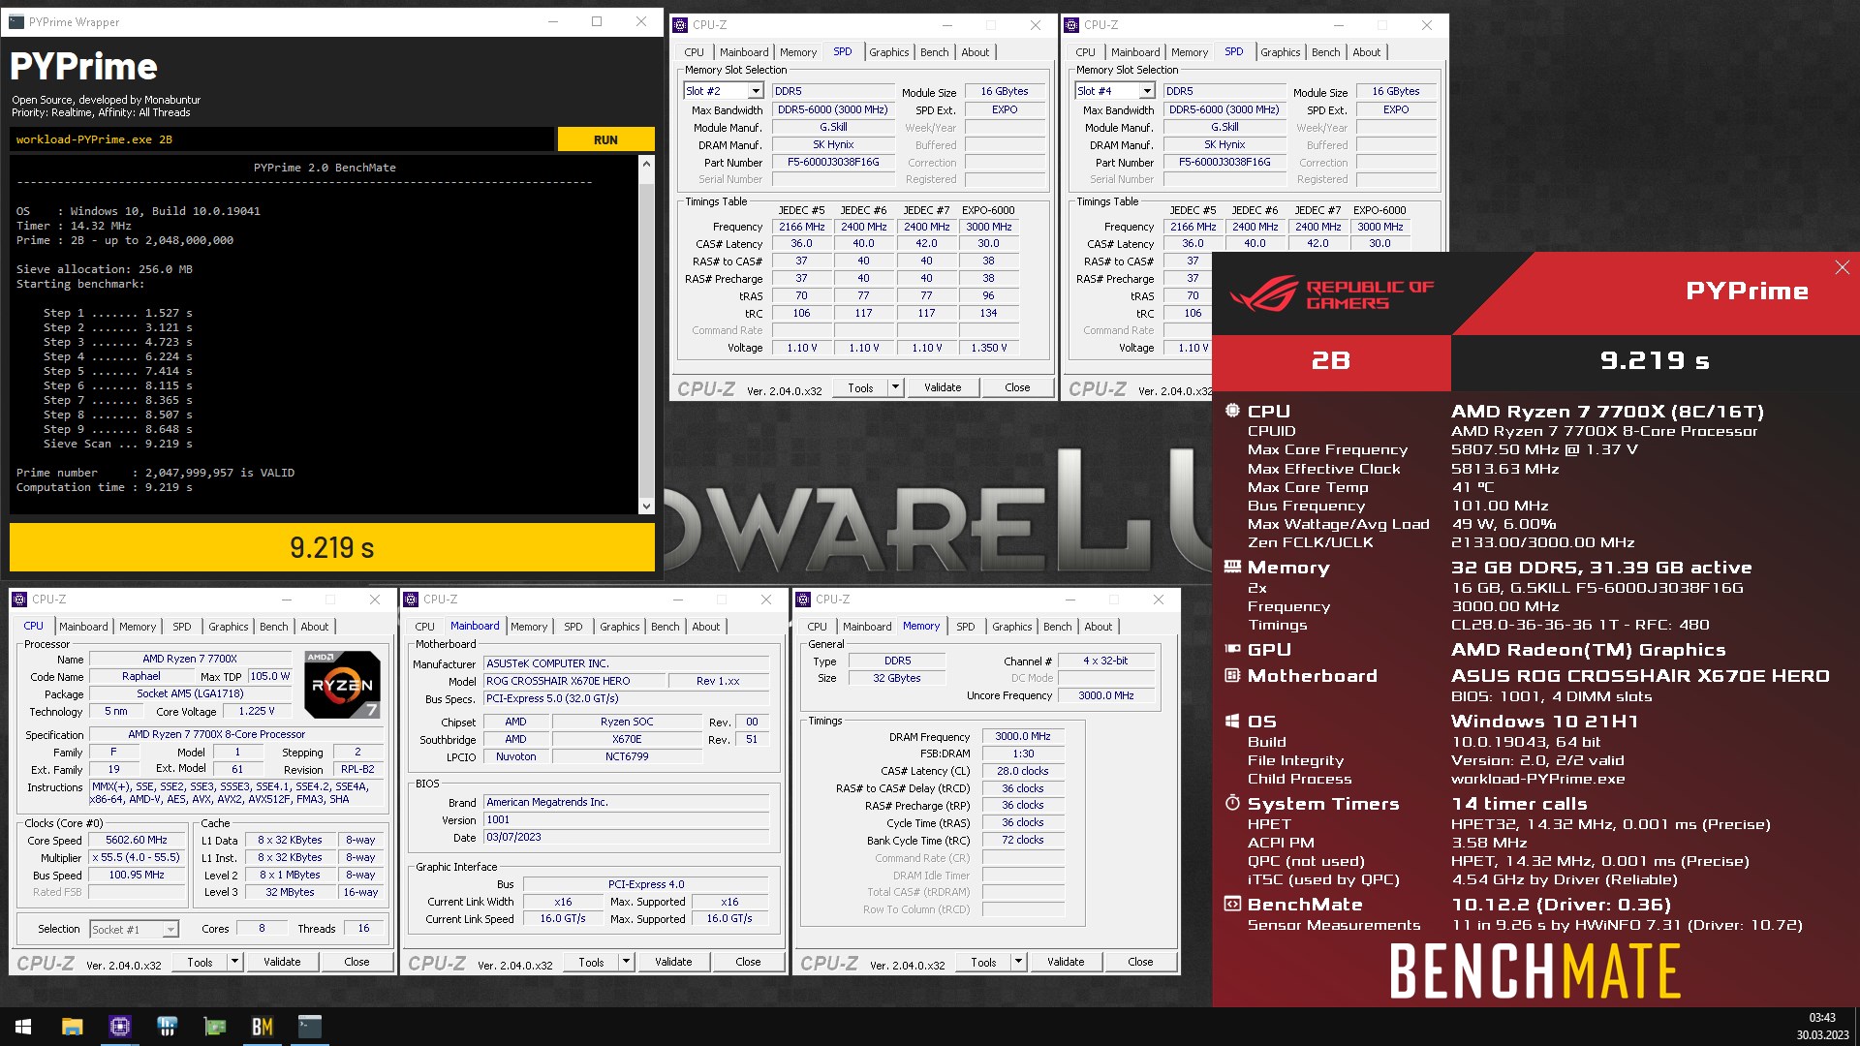Click the workload-PYPrime.exe 2B command field
This screenshot has height=1046, width=1860.
click(282, 139)
